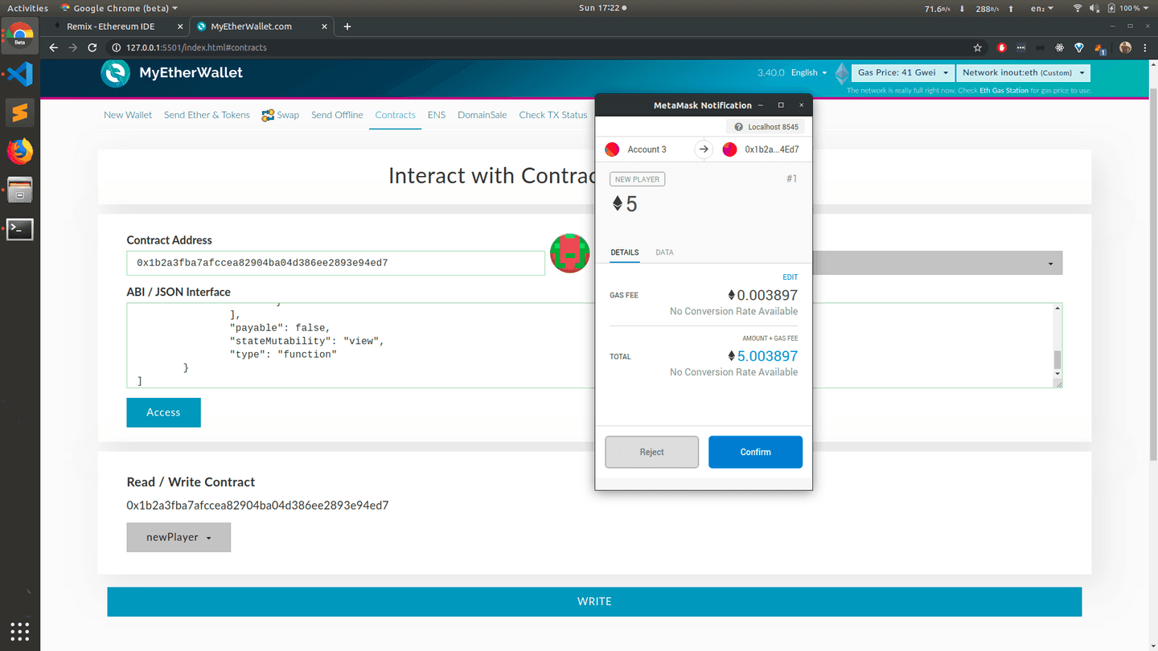Open the red hand blocker extension
The height and width of the screenshot is (651, 1158).
1002,47
